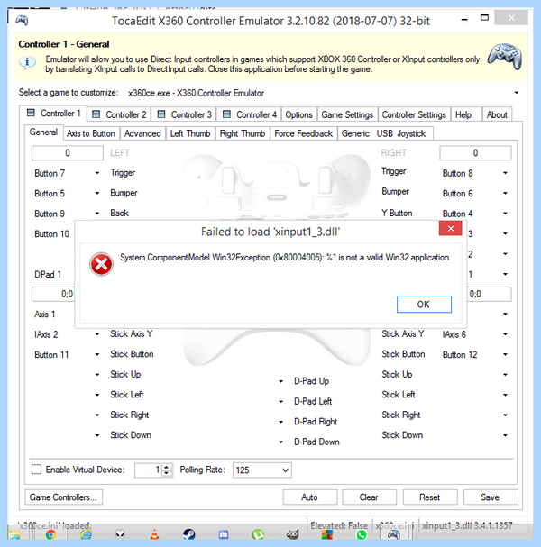Click the RIGHT trigger value field

point(475,153)
